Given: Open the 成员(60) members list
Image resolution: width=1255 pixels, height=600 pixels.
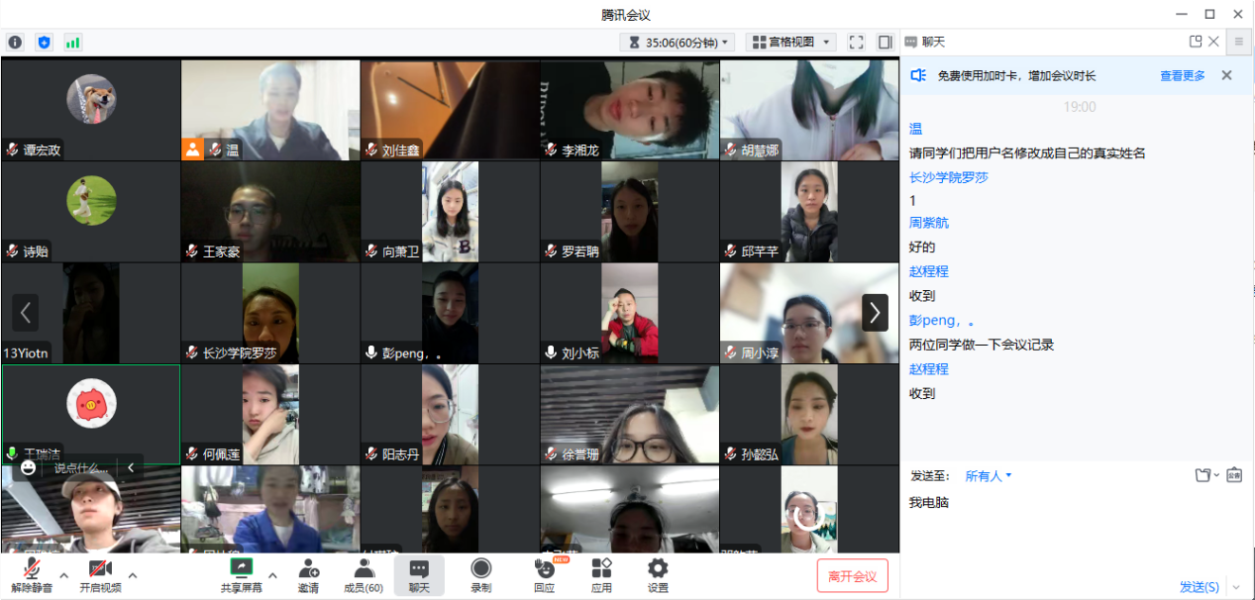Looking at the screenshot, I should coord(364,570).
